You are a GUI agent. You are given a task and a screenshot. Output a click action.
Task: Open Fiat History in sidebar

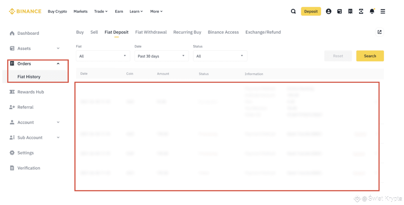(29, 77)
